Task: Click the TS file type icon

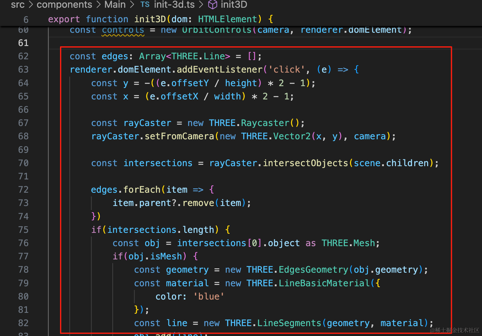Action: tap(145, 5)
